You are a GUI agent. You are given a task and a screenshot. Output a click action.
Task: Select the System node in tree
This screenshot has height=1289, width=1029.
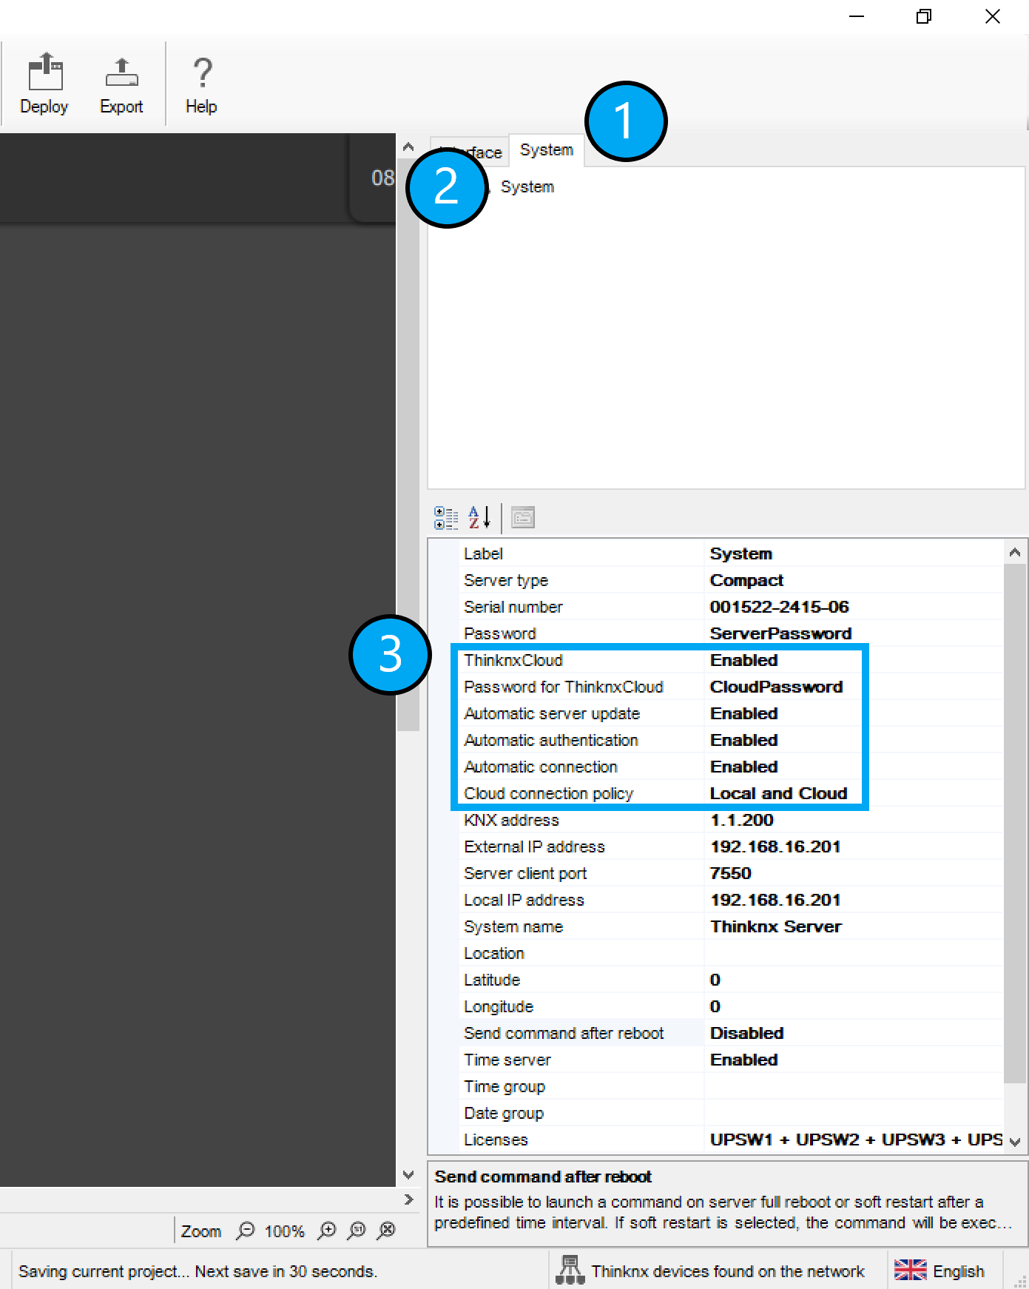tap(527, 187)
